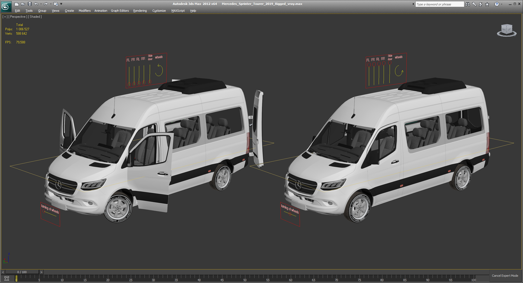This screenshot has height=283, width=523.
Task: Open the Modifiers menu
Action: (x=84, y=11)
